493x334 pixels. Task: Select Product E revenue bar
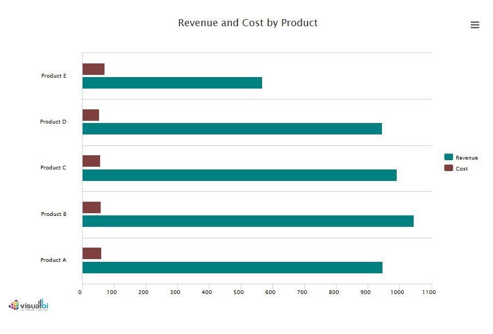(172, 83)
